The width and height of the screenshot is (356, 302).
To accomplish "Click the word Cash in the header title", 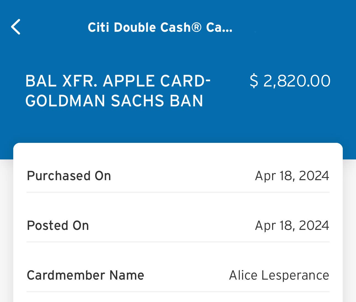I will point(176,27).
